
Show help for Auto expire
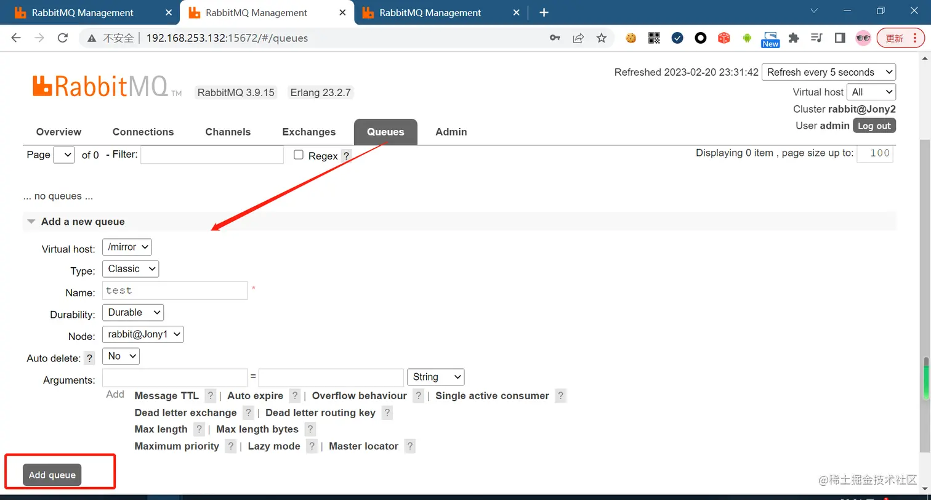tap(295, 396)
